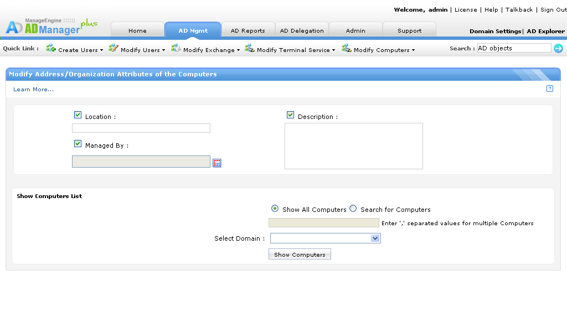Open the AD Delegation tab
The width and height of the screenshot is (567, 317).
(302, 30)
